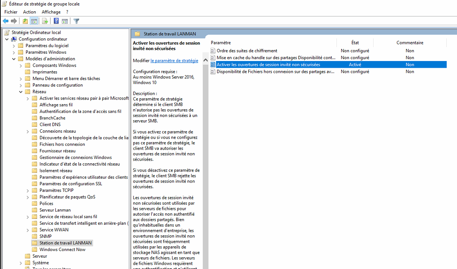
Task: Click the description pane vertical scrollbar
Action: (x=205, y=157)
